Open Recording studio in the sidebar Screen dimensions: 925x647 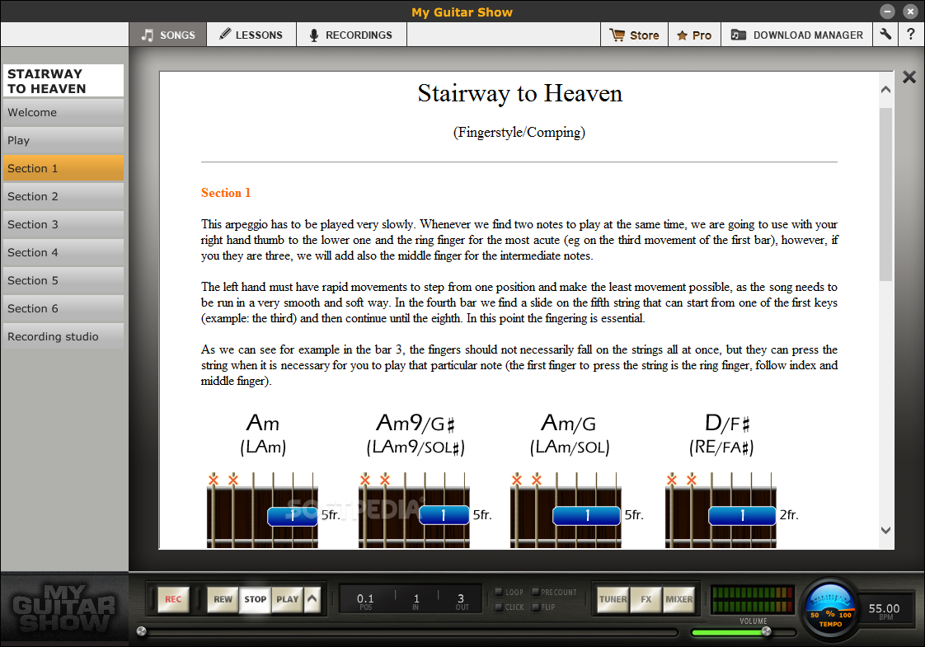coord(63,336)
